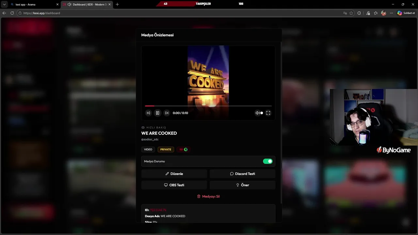Screen dimensions: 418x235
Task: Select the Dashboard | KEXI browser tab
Action: (87, 5)
